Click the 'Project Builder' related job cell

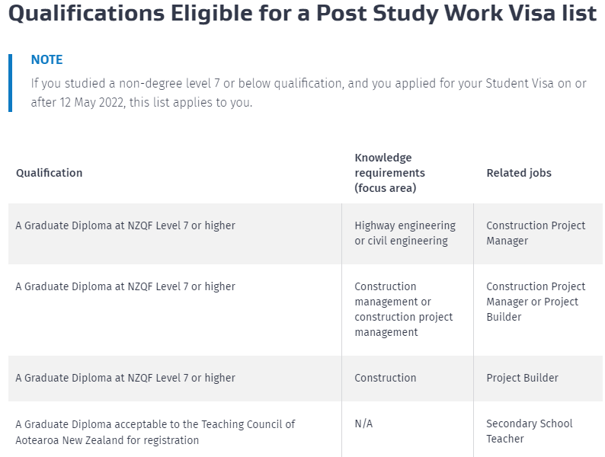coord(522,378)
